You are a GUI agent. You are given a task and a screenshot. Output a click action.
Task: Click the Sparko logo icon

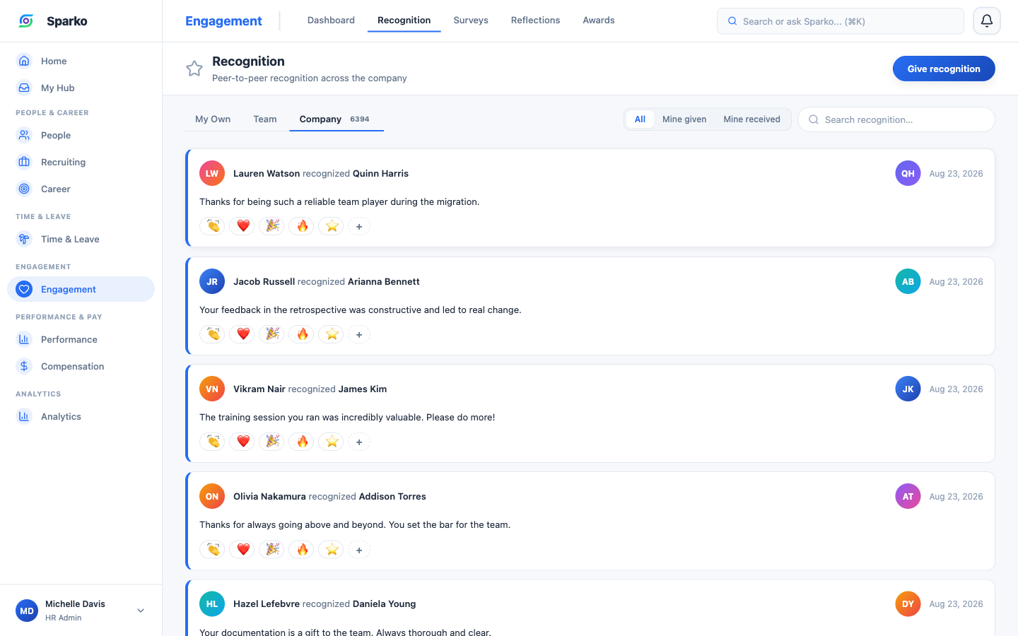coord(26,21)
